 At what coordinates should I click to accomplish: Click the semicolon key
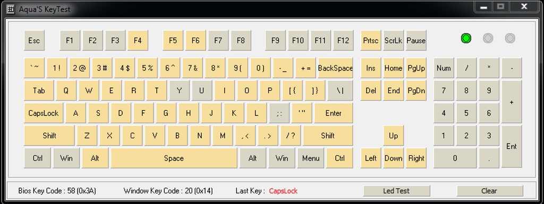(x=279, y=113)
